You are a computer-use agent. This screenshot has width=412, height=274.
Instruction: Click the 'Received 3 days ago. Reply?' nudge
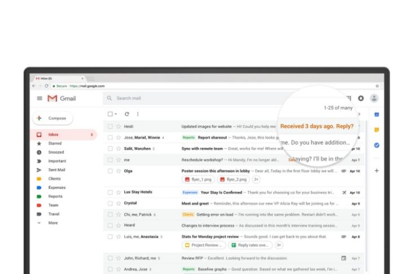(317, 126)
